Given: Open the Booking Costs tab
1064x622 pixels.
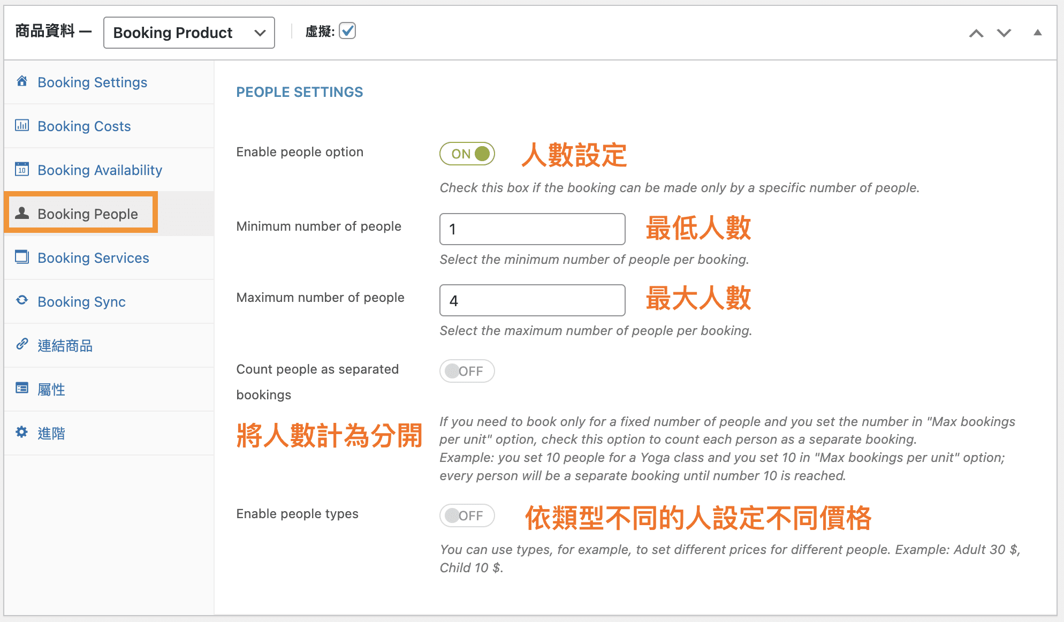Looking at the screenshot, I should (84, 126).
